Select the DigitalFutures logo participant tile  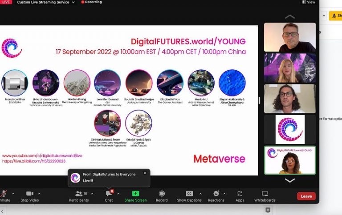point(290,129)
